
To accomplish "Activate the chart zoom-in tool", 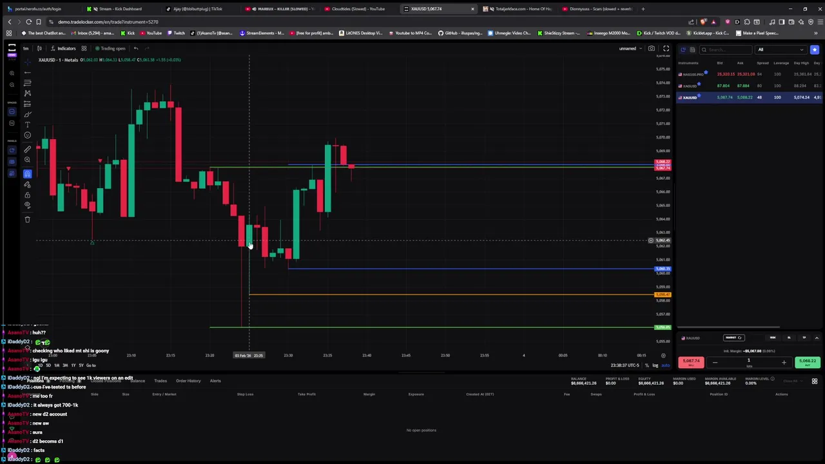I will pyautogui.click(x=27, y=160).
